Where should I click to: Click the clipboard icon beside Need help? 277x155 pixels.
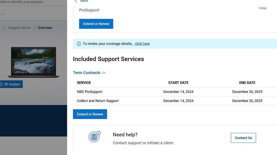[x=94, y=137]
